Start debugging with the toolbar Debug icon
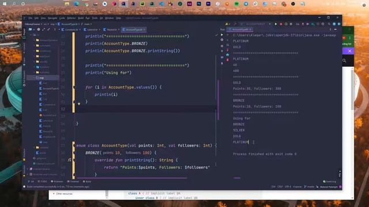This screenshot has width=369, height=207. (x=281, y=24)
